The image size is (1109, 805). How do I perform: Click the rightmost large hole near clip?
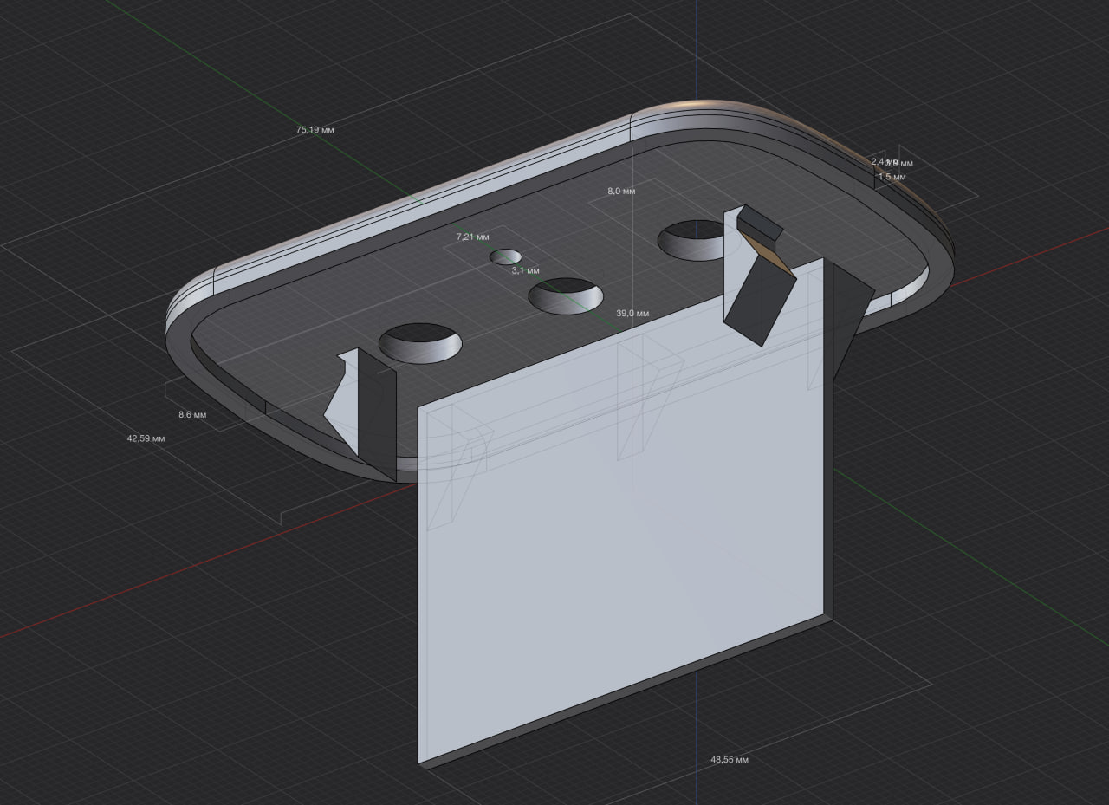click(x=693, y=238)
